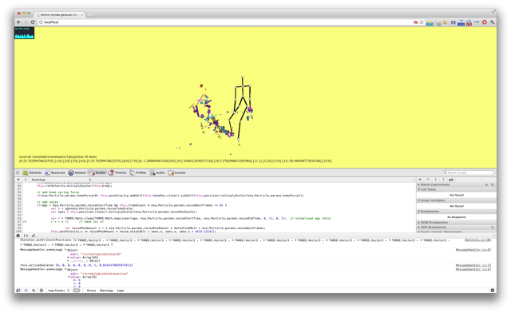Viewport: 511px width, 313px height.
Task: Click the FPS stats graph widget
Action: [x=25, y=33]
